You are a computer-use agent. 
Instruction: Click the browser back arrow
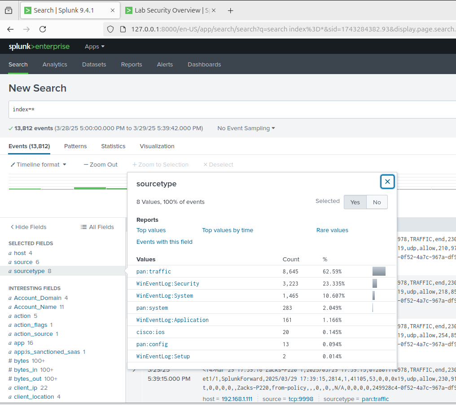point(10,29)
